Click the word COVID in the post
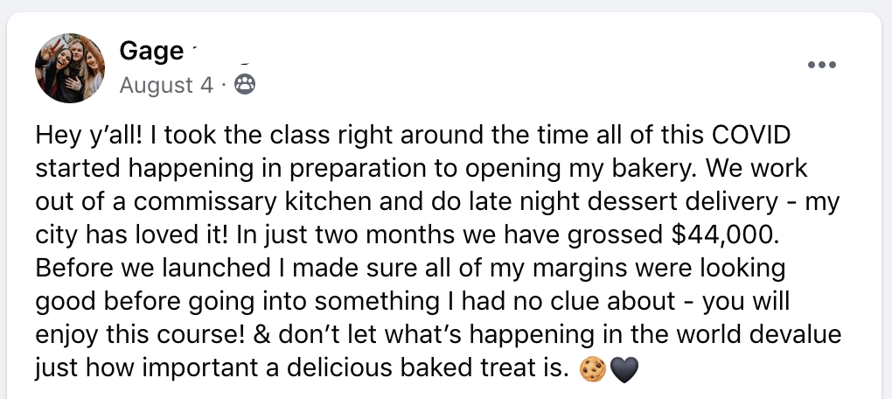Image resolution: width=892 pixels, height=399 pixels. [x=751, y=136]
